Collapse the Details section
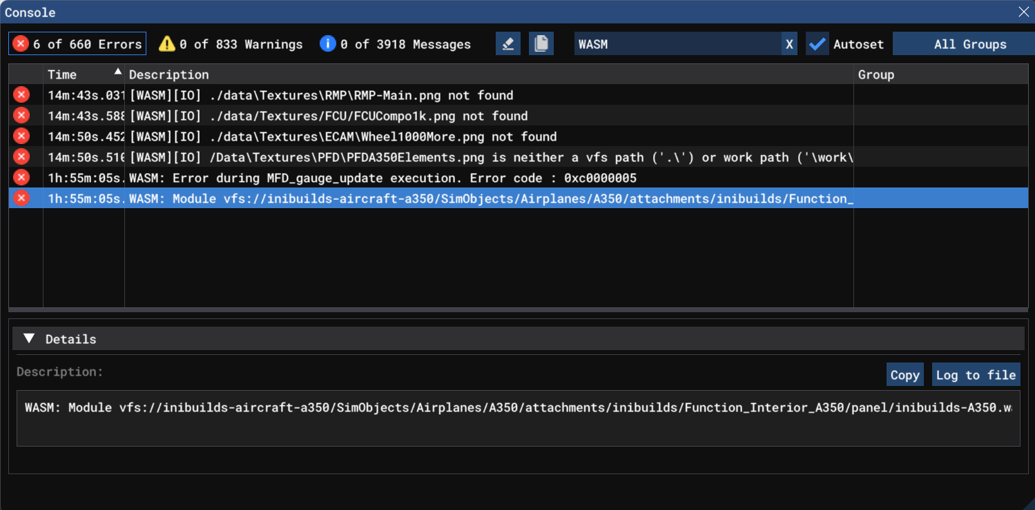 [29, 338]
